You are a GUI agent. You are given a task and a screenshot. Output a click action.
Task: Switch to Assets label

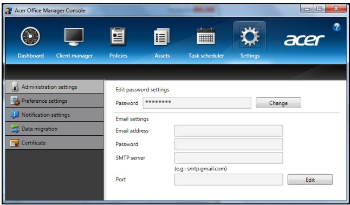(163, 56)
